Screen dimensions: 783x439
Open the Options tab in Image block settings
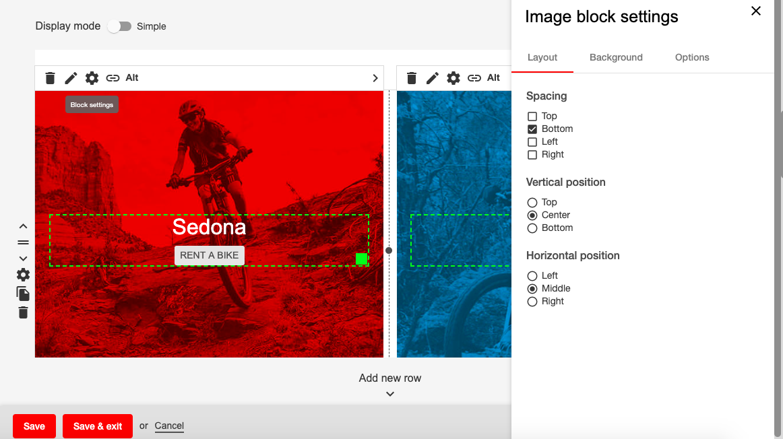691,57
